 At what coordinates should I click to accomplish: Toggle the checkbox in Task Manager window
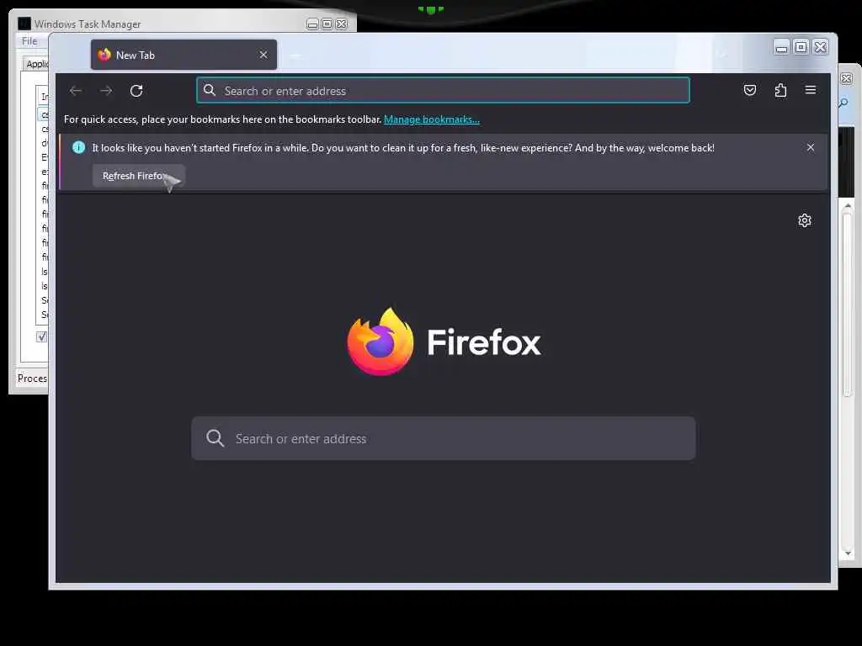[42, 336]
